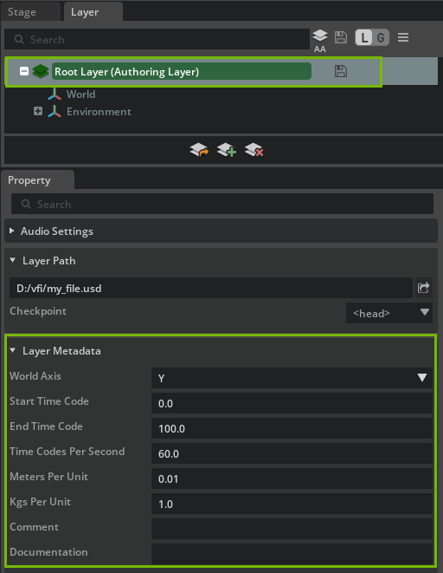Click the green Root Layer stack icon
This screenshot has width=443, height=573.
41,71
